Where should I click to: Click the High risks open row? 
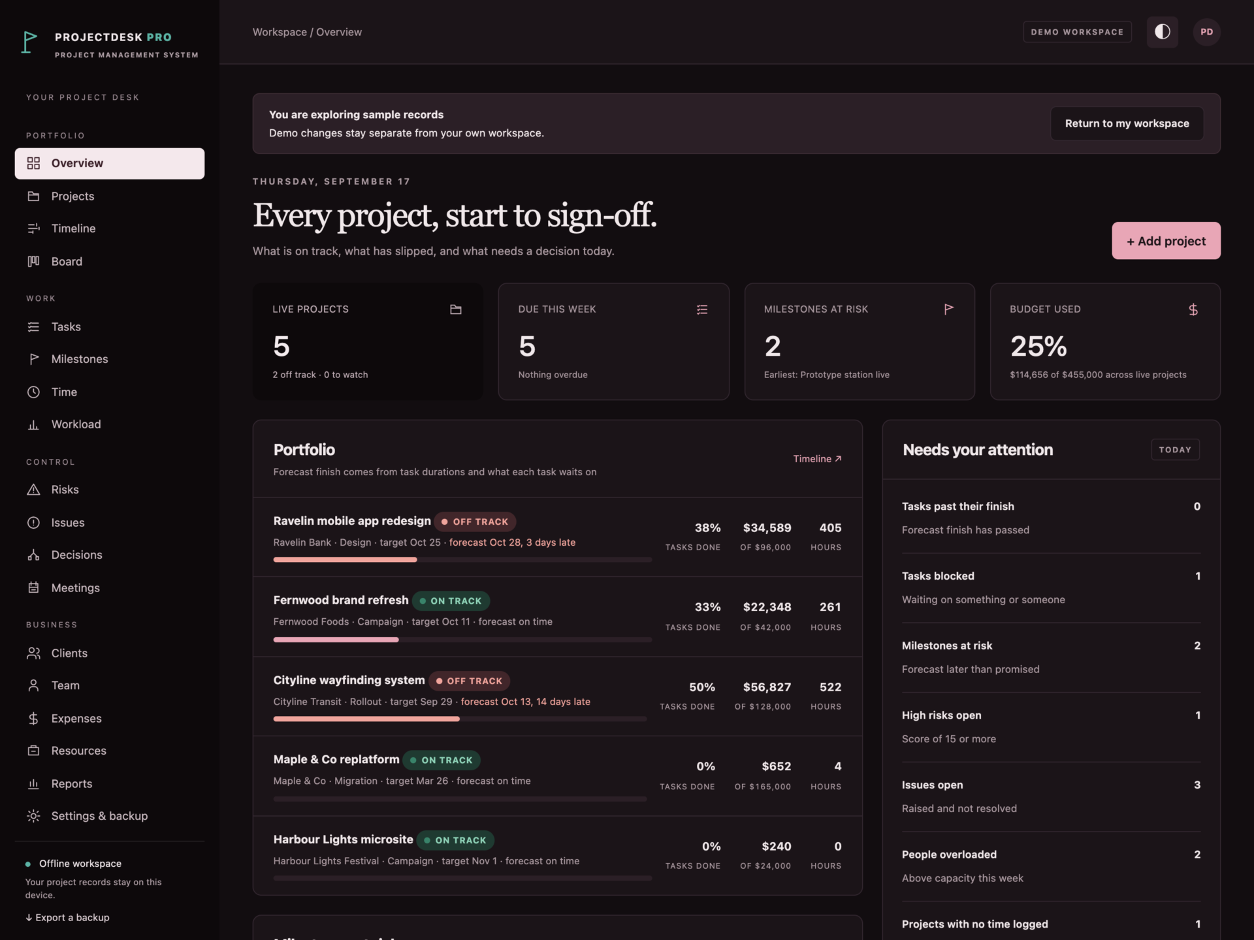[x=1051, y=727]
